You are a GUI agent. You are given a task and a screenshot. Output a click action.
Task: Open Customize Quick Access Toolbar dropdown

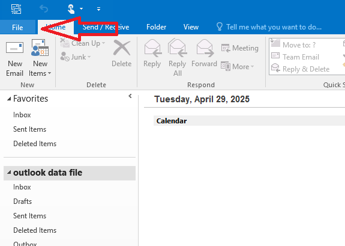click(x=98, y=9)
